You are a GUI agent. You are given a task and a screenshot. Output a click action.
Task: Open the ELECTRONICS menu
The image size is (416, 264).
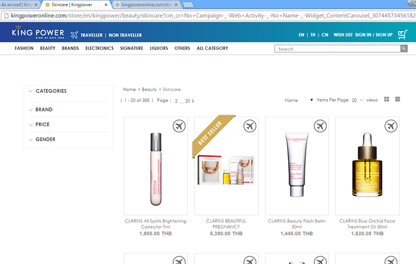99,48
